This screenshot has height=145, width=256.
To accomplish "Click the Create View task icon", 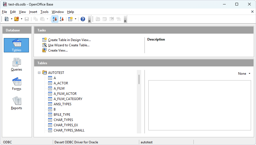I will pyautogui.click(x=45, y=50).
